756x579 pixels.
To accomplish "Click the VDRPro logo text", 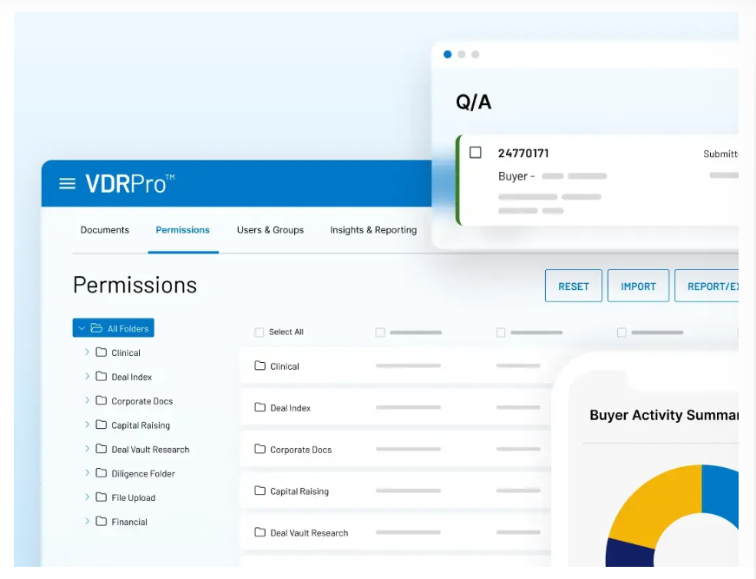I will (x=129, y=184).
